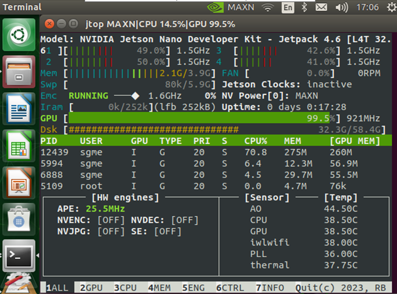Open the Wi-Fi network indicator
This screenshot has width=397, height=294.
tap(268, 8)
